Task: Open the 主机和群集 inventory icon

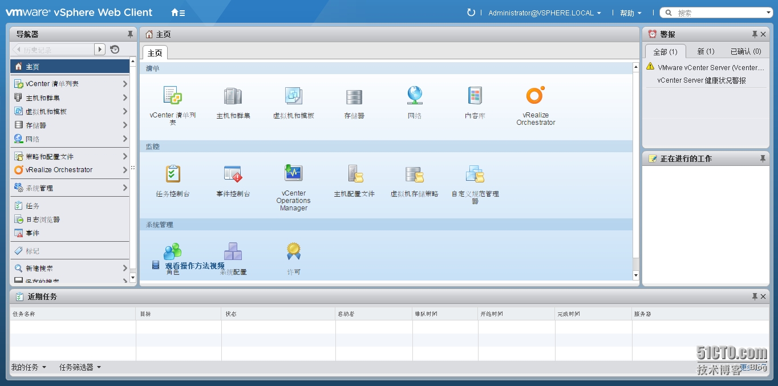Action: coord(233,97)
